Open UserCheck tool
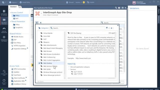 coord(16,75)
